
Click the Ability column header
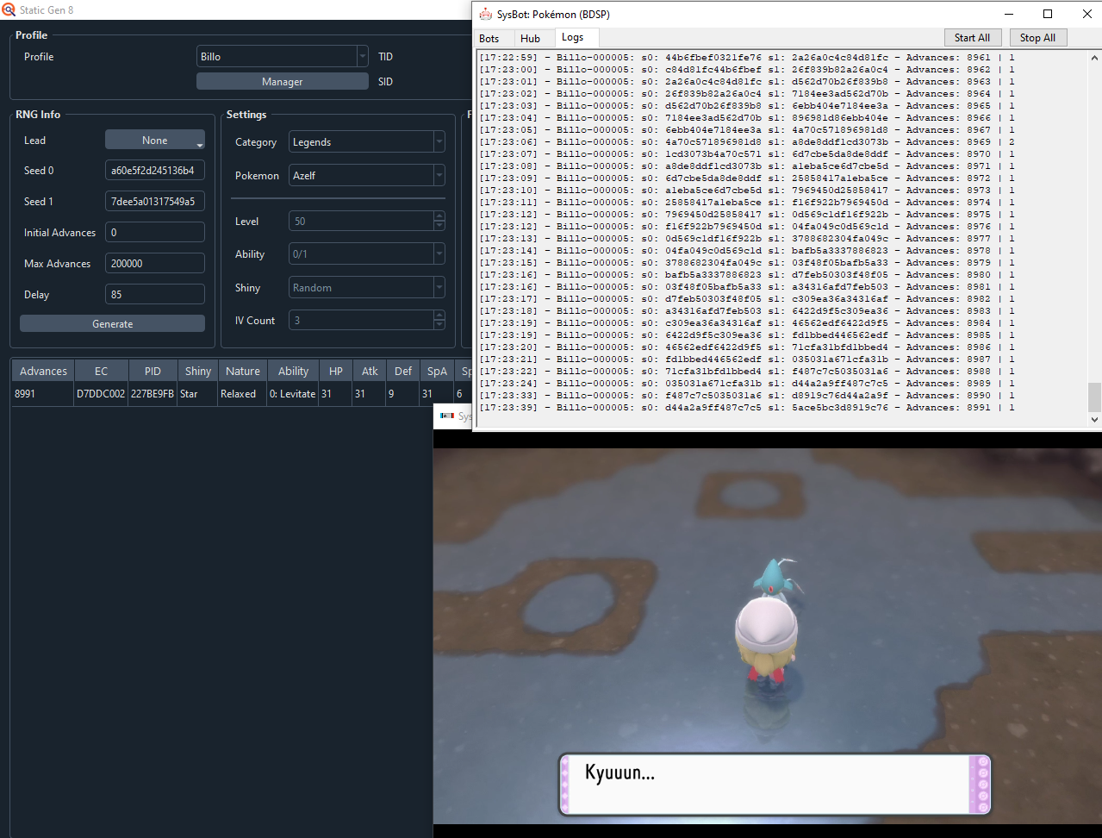coord(293,371)
